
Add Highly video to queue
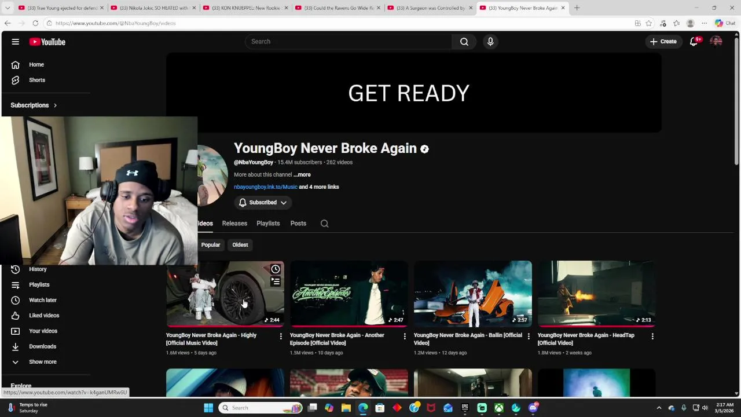click(276, 281)
